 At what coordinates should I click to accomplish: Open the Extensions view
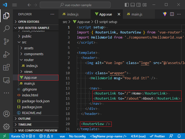coord(6,67)
